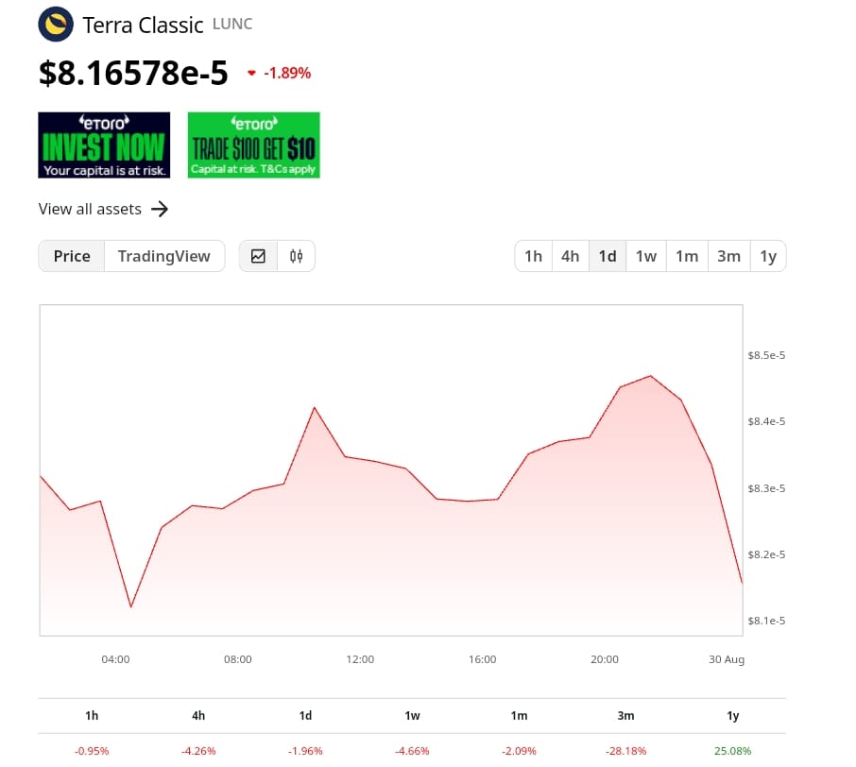Click the 1y 25.08% performance value
This screenshot has height=767, width=856.
[732, 750]
